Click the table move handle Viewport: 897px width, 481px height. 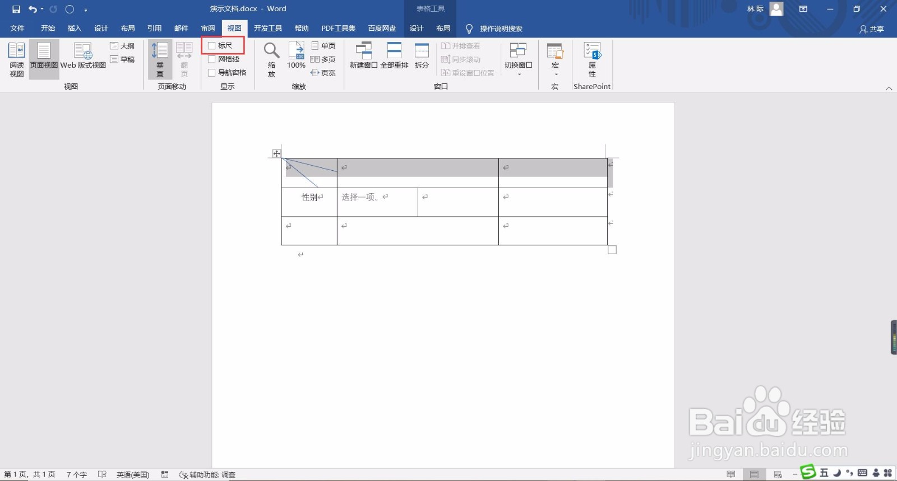point(276,153)
